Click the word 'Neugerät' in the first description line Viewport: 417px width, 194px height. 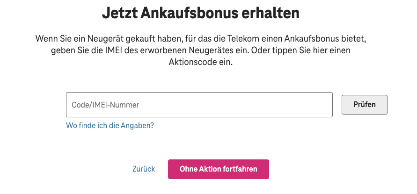[106, 37]
